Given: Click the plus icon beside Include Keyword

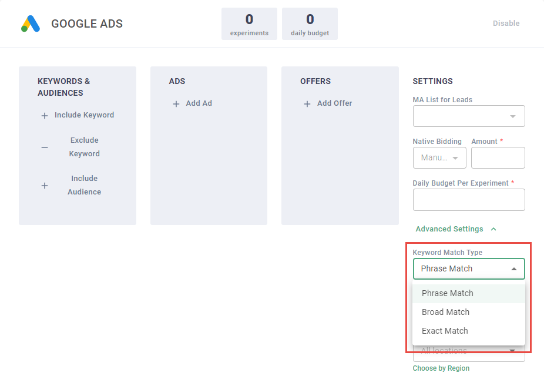Looking at the screenshot, I should 45,116.
